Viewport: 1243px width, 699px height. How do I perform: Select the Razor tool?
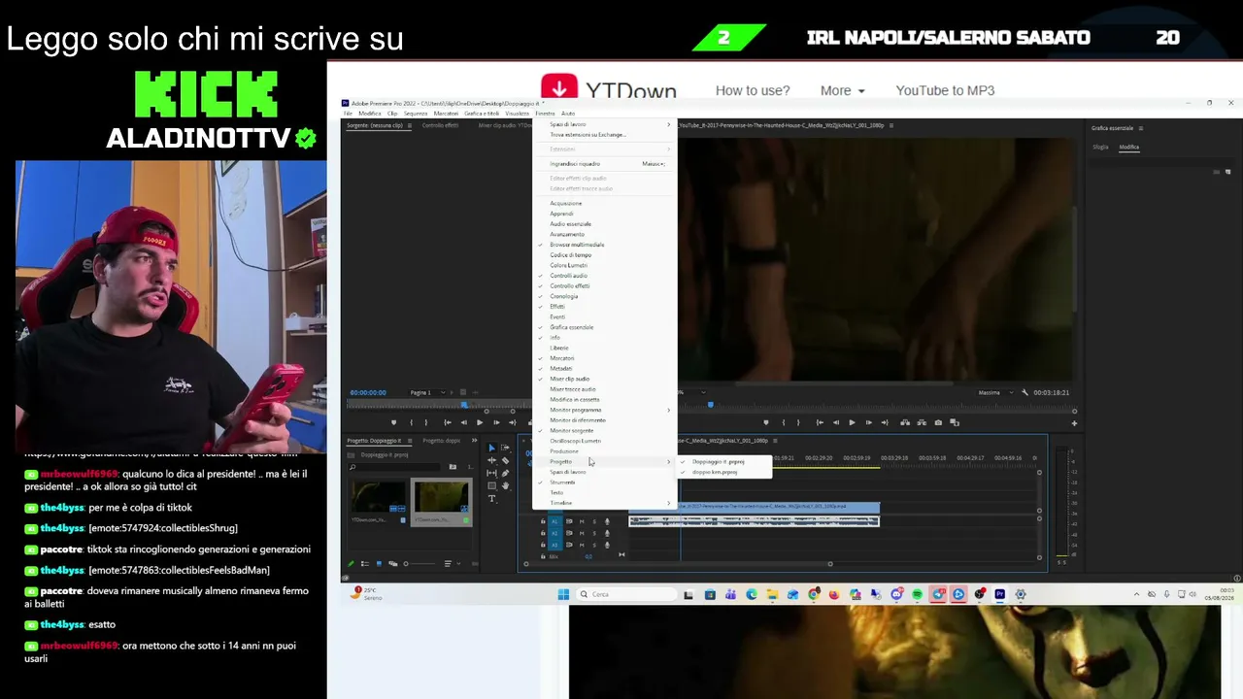point(505,460)
